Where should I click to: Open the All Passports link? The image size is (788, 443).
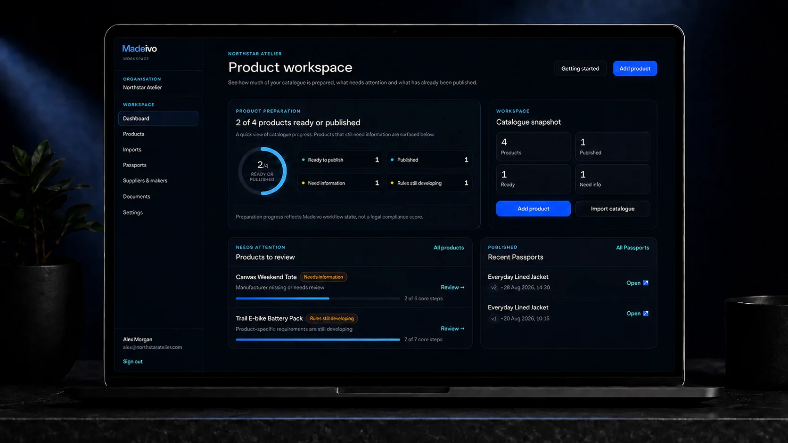coord(632,248)
